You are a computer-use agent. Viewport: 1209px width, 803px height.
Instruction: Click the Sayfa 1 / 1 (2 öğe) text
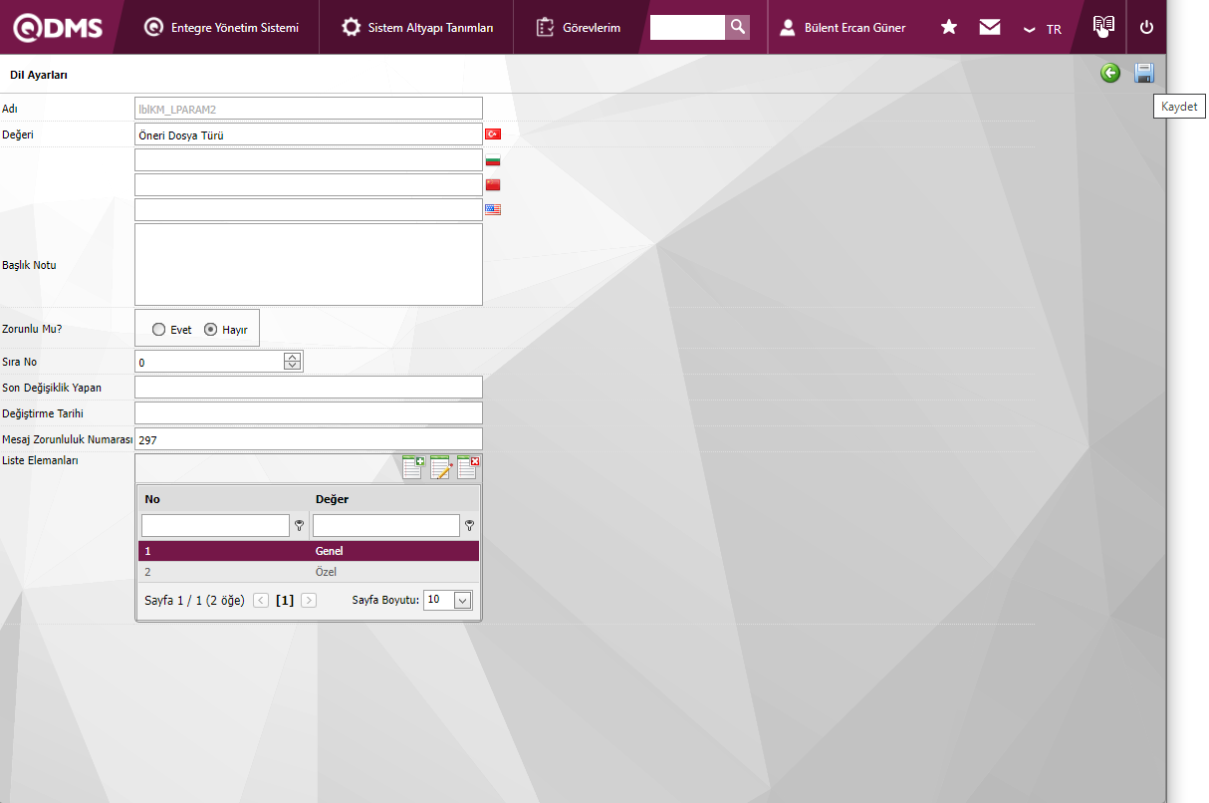[194, 600]
